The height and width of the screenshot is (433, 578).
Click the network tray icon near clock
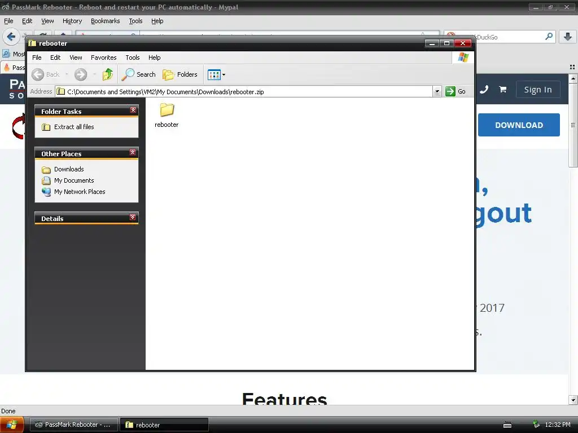point(536,425)
